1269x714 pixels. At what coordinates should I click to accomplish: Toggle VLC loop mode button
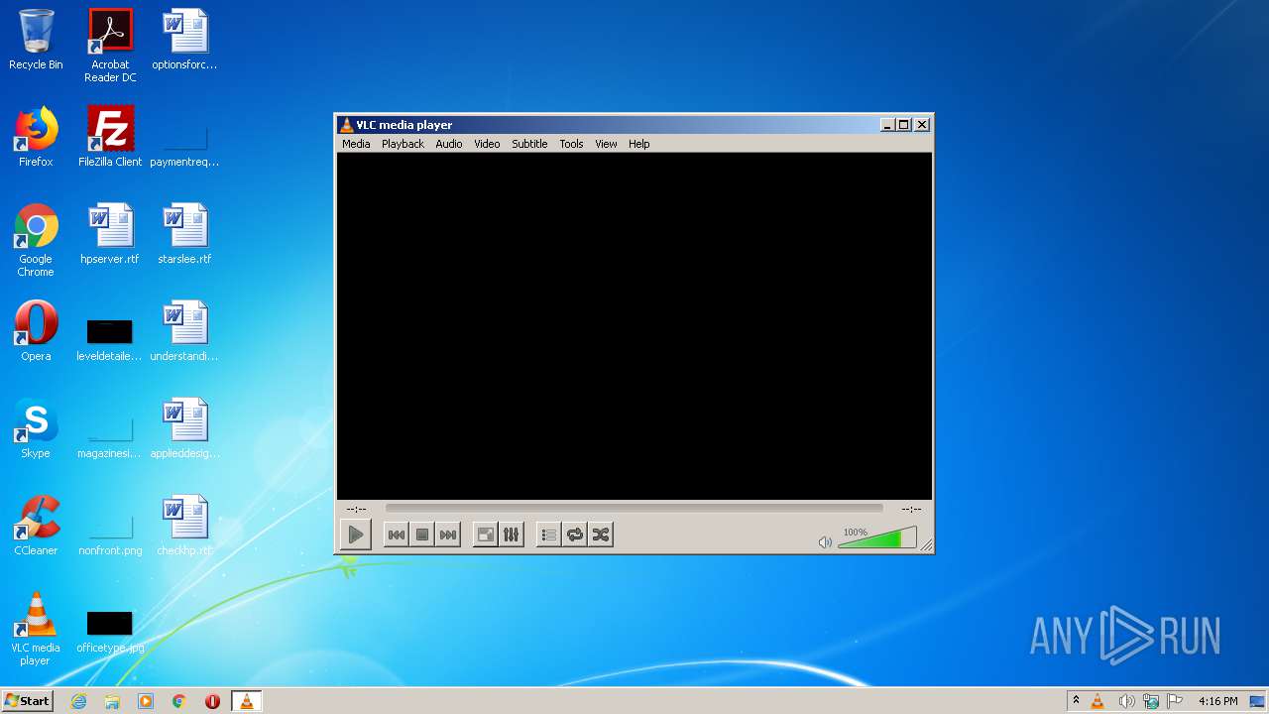[575, 535]
